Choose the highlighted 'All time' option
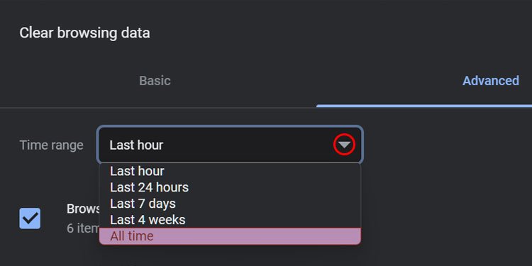Image resolution: width=532 pixels, height=266 pixels. (230, 236)
